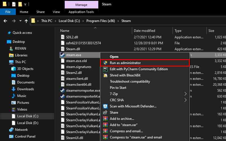Click the Steam.dll file icon

pyautogui.click(x=62, y=49)
